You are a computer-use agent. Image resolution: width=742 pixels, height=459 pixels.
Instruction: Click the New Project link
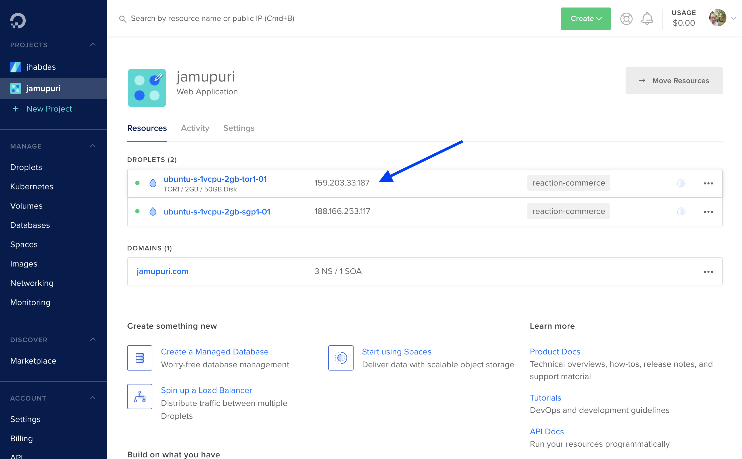49,109
